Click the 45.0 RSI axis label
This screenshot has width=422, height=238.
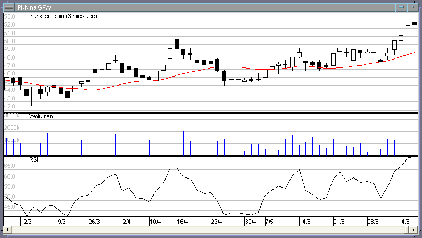pyautogui.click(x=10, y=207)
